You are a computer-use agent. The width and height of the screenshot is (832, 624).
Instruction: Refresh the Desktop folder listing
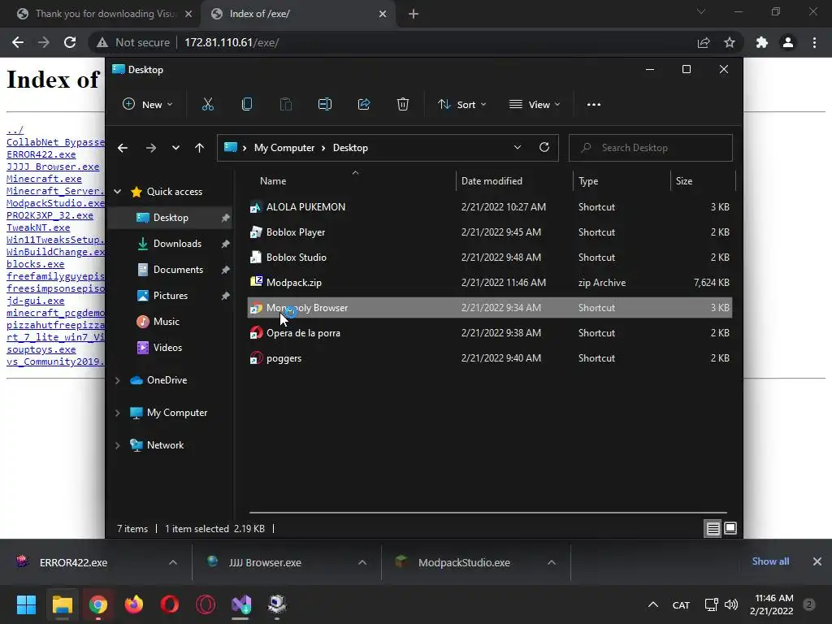coord(544,148)
